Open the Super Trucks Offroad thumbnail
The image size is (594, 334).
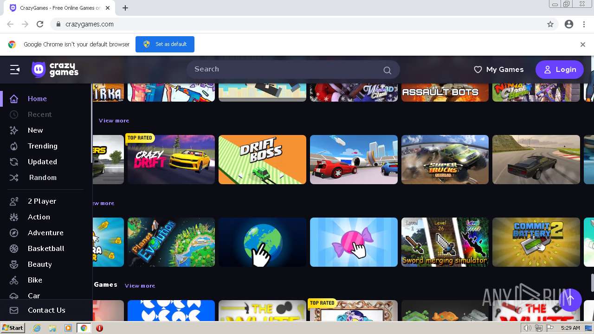coord(445,160)
